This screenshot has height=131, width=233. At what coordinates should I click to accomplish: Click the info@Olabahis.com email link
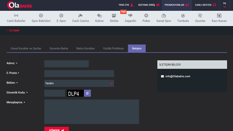click(x=178, y=76)
